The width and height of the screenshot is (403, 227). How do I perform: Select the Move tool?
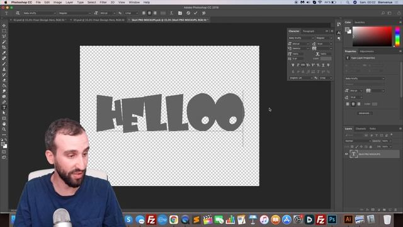pyautogui.click(x=4, y=25)
